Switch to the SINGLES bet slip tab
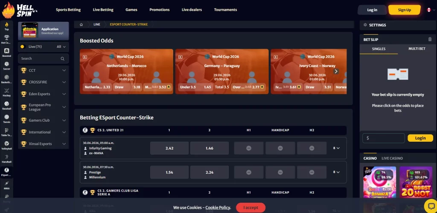The height and width of the screenshot is (213, 437). (x=379, y=49)
